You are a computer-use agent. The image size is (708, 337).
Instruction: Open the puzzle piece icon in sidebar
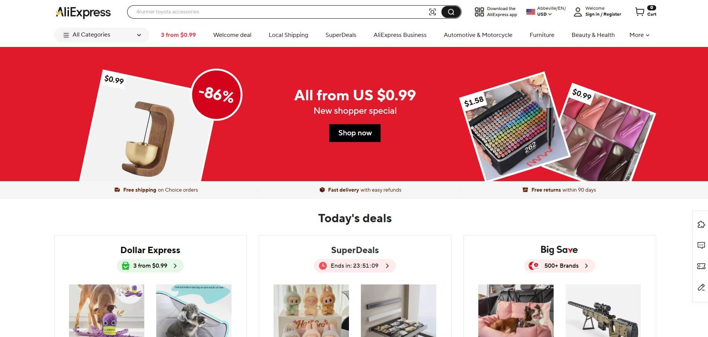pos(701,224)
